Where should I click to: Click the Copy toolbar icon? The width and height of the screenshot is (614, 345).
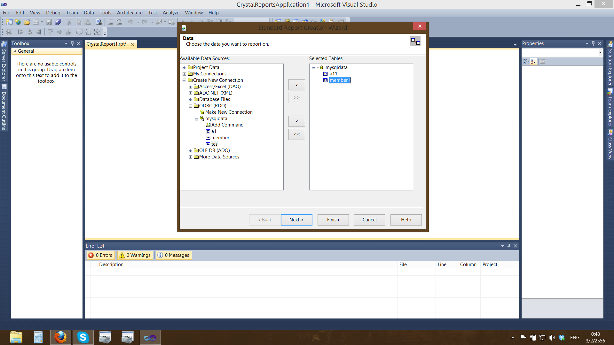coord(78,22)
